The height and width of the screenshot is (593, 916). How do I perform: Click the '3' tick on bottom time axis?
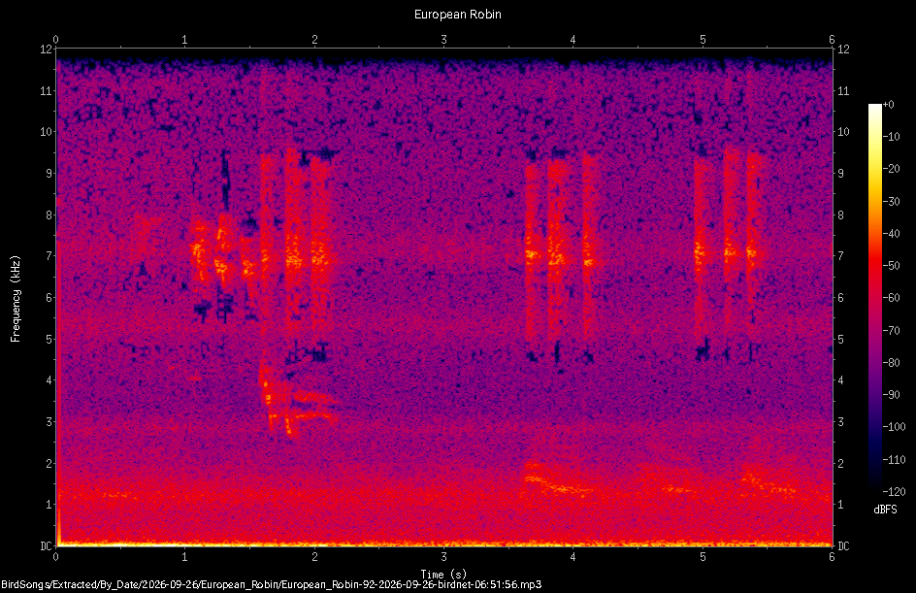(x=444, y=557)
